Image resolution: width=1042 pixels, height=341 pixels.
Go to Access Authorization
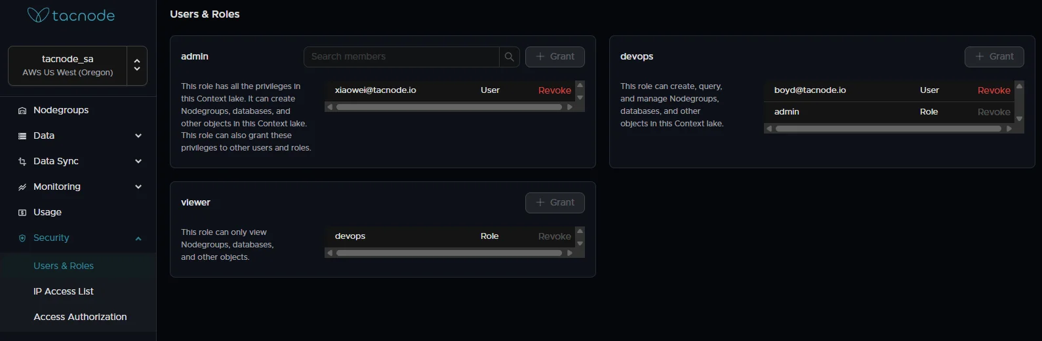80,317
